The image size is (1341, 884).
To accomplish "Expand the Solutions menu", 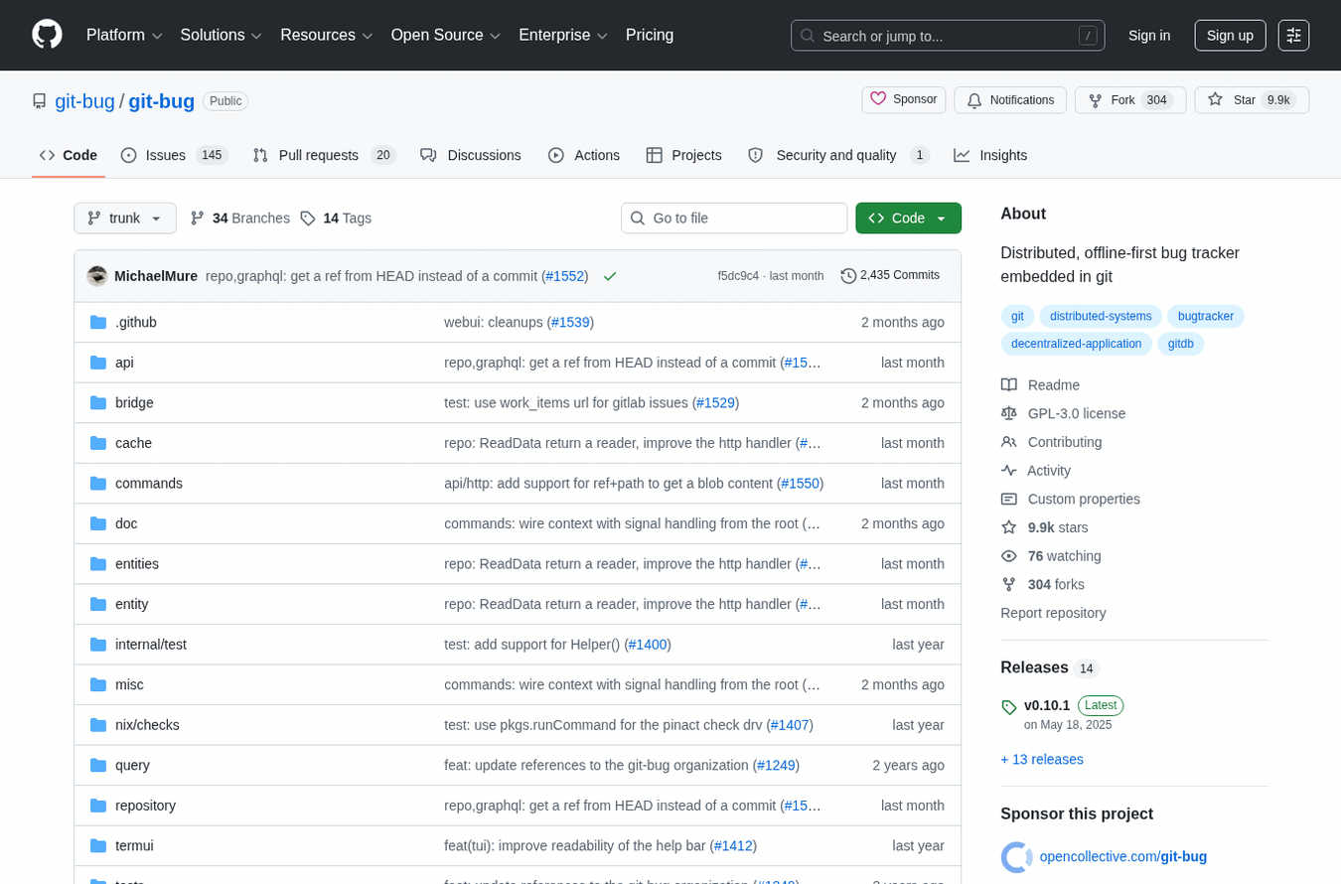I will [x=222, y=35].
